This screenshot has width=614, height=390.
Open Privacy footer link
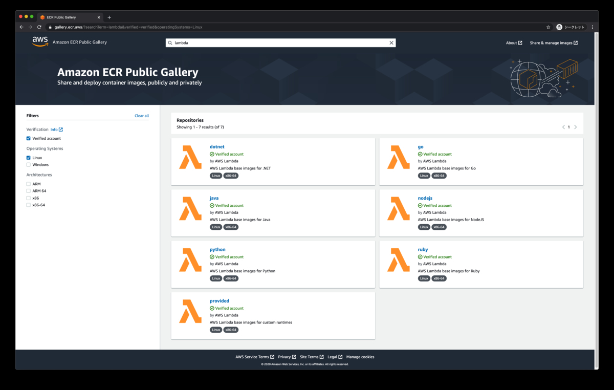pos(287,357)
